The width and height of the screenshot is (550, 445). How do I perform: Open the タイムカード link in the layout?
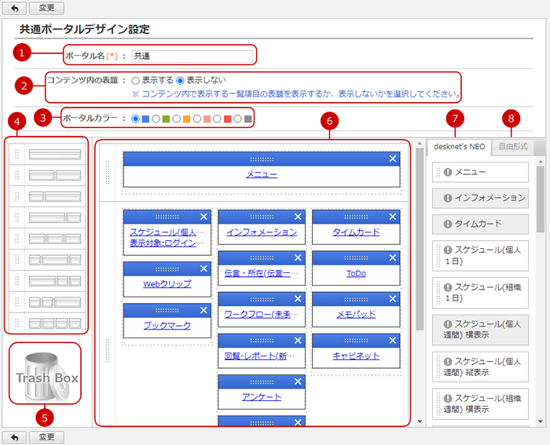pyautogui.click(x=356, y=232)
